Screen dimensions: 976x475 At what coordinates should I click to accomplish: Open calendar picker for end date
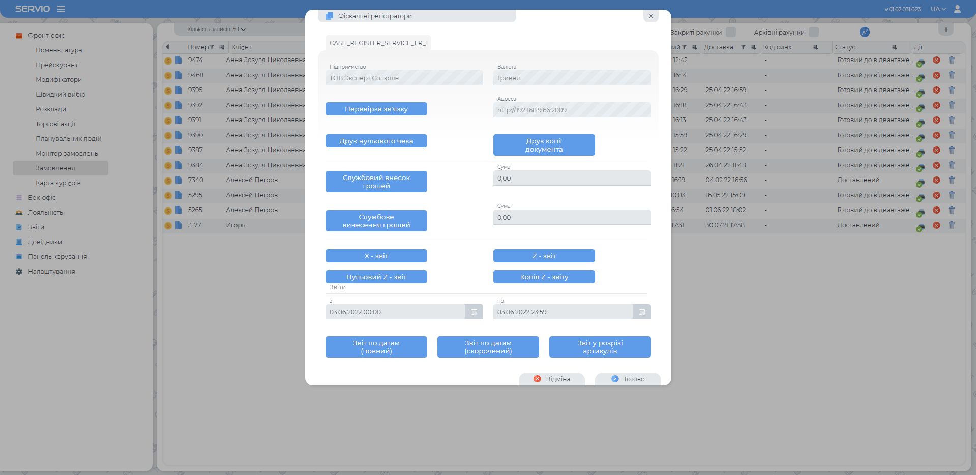pos(641,312)
